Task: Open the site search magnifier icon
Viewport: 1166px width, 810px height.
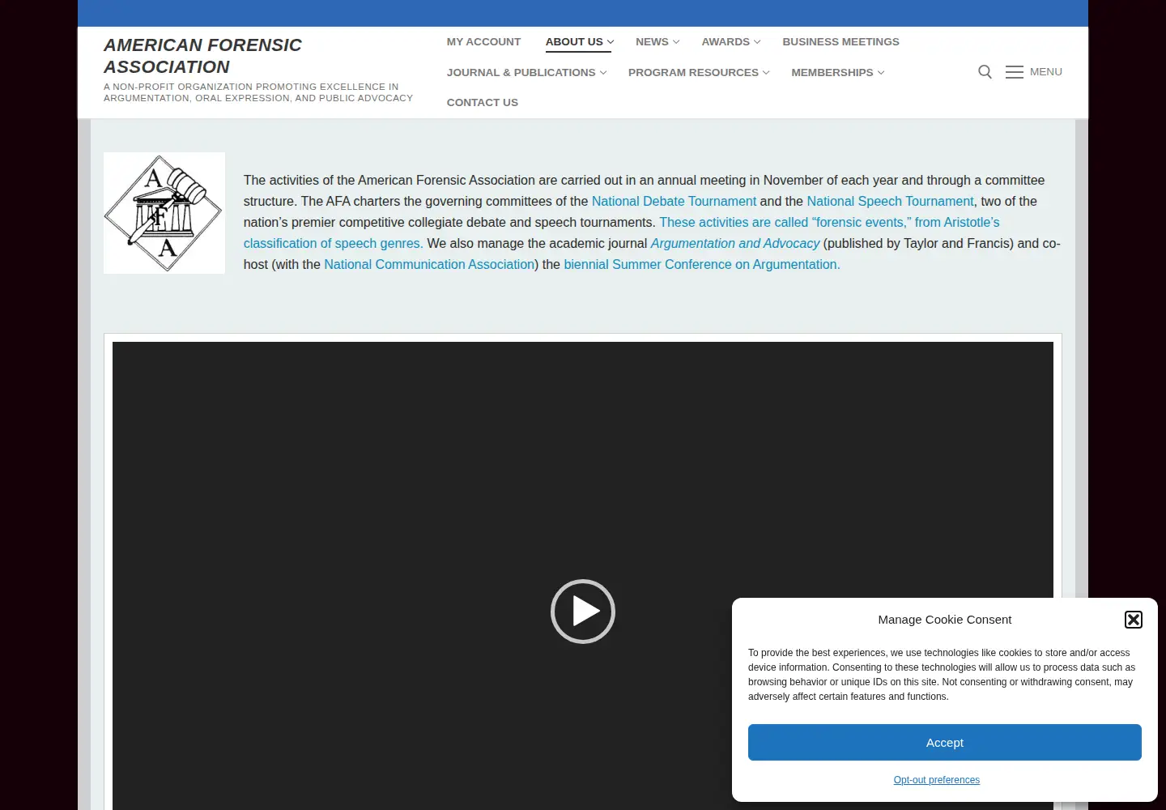Action: 985,72
